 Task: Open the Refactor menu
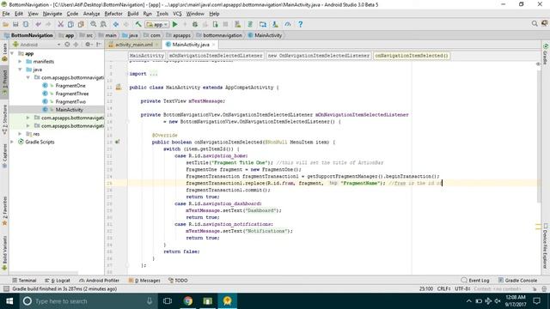[x=113, y=14]
